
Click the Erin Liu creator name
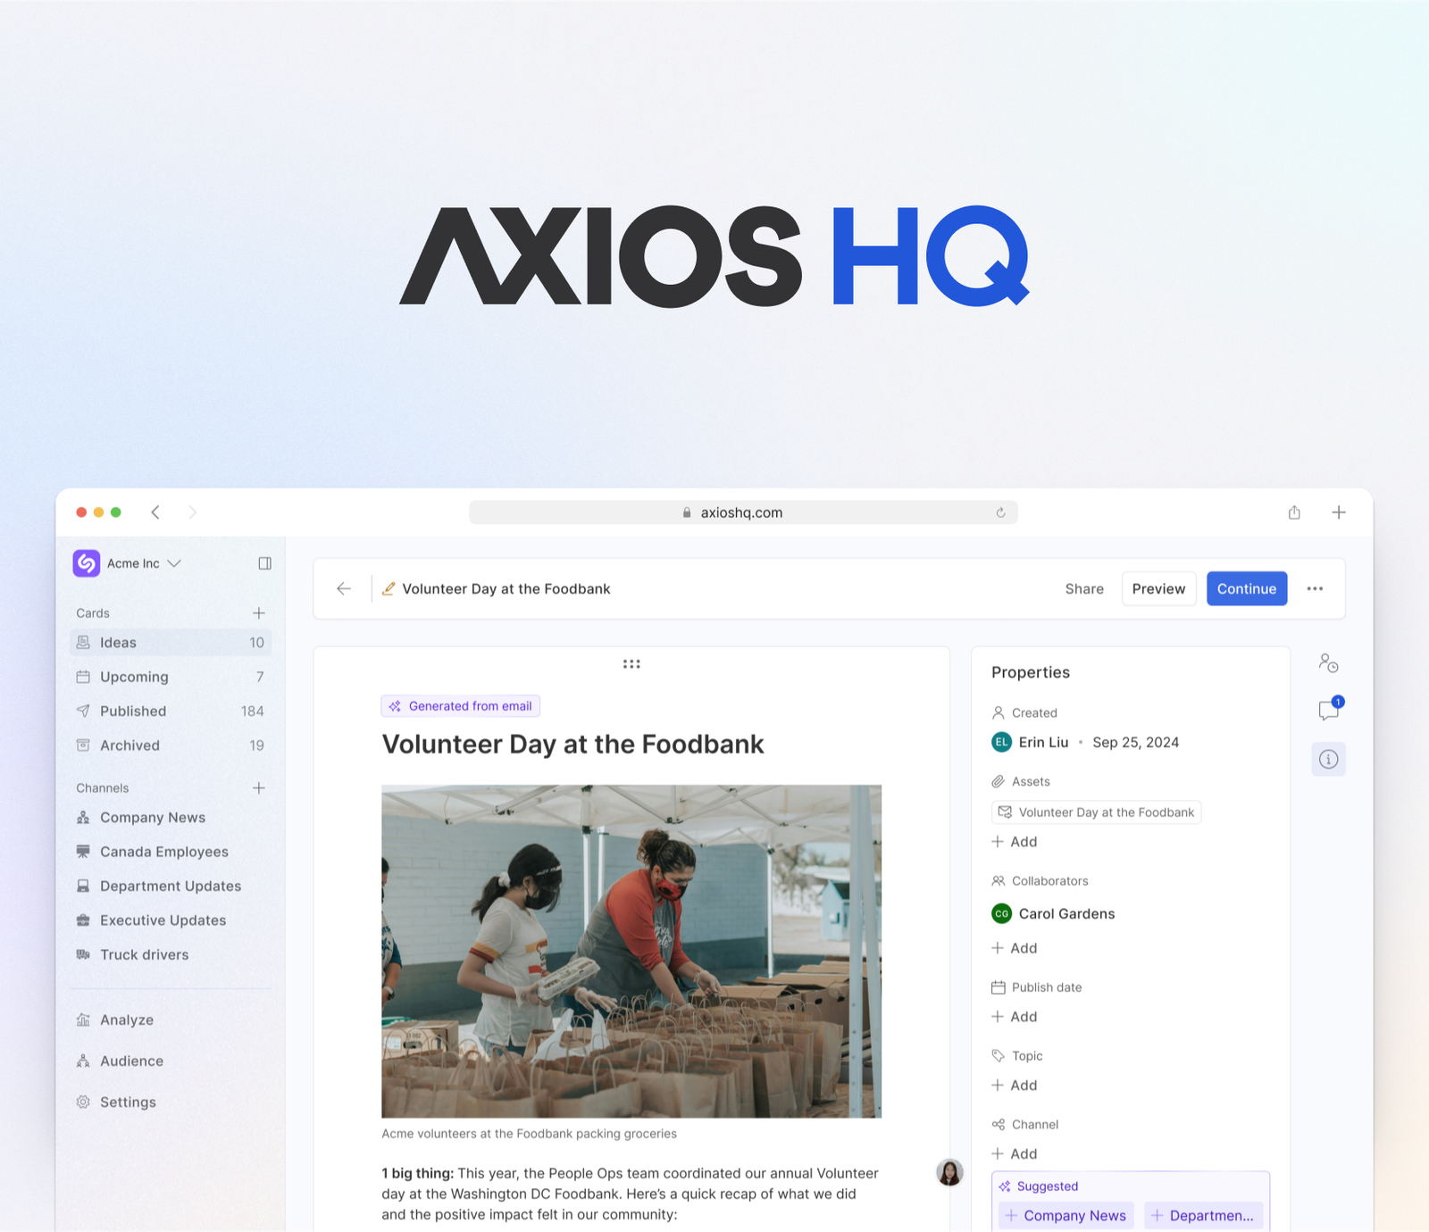click(x=1043, y=743)
